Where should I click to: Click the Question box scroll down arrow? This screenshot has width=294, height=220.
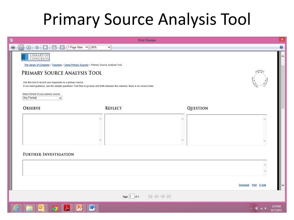[x=265, y=141]
